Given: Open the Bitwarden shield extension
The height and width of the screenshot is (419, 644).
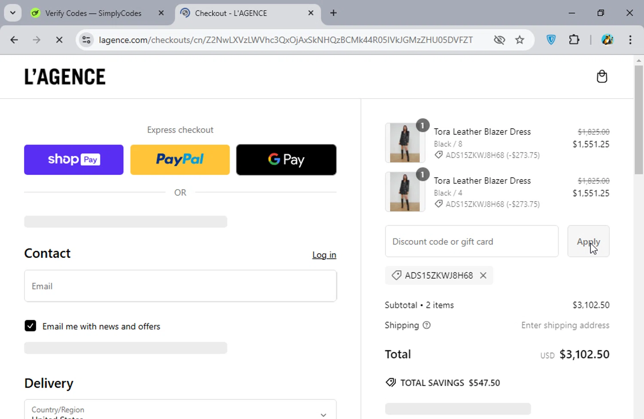Looking at the screenshot, I should click(551, 40).
